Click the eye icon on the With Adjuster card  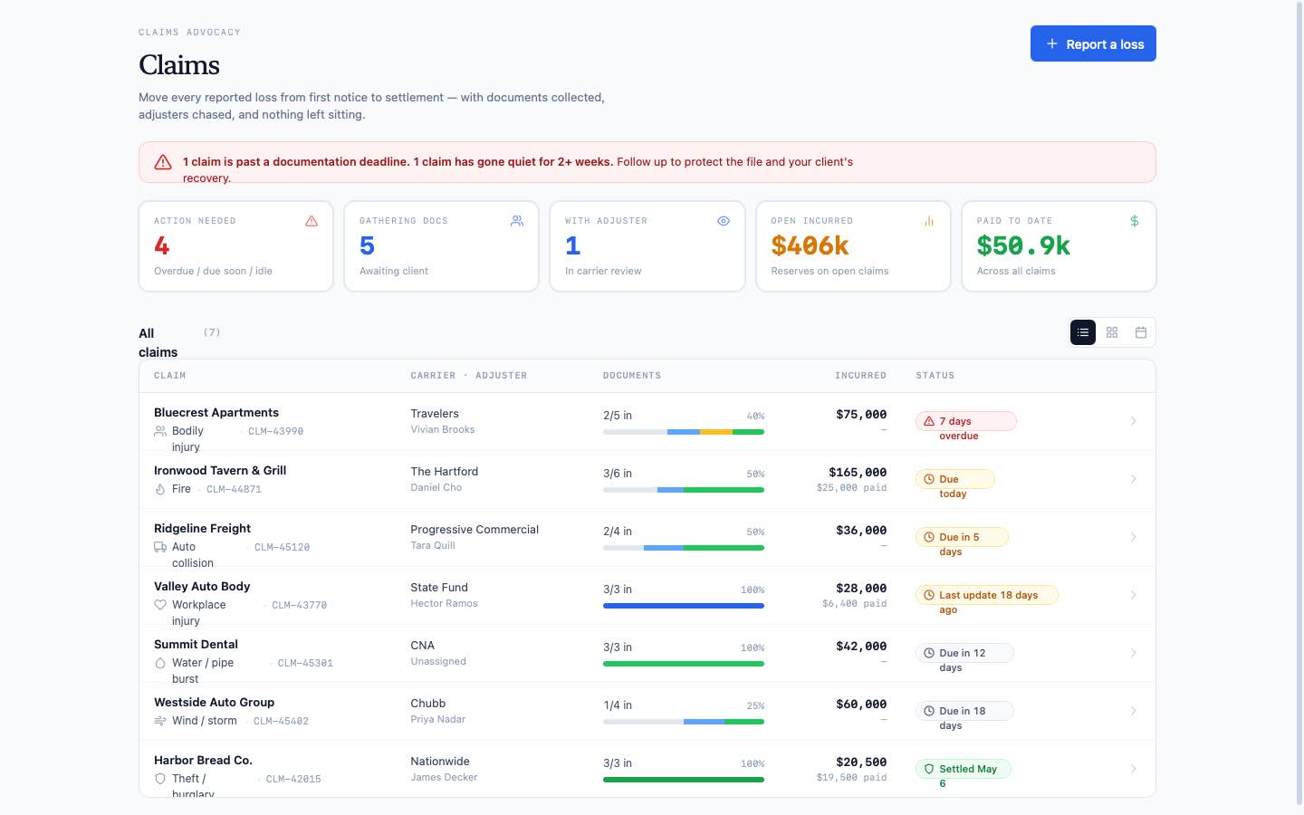[x=724, y=221]
